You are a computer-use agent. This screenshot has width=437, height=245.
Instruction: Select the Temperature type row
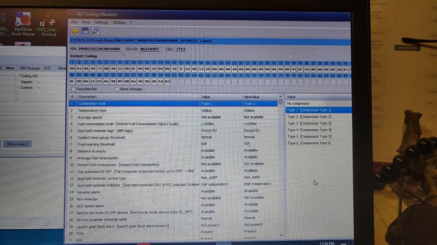point(173,111)
